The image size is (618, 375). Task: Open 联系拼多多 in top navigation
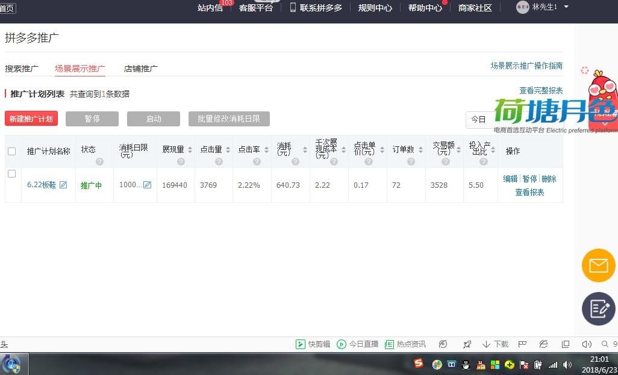(316, 7)
